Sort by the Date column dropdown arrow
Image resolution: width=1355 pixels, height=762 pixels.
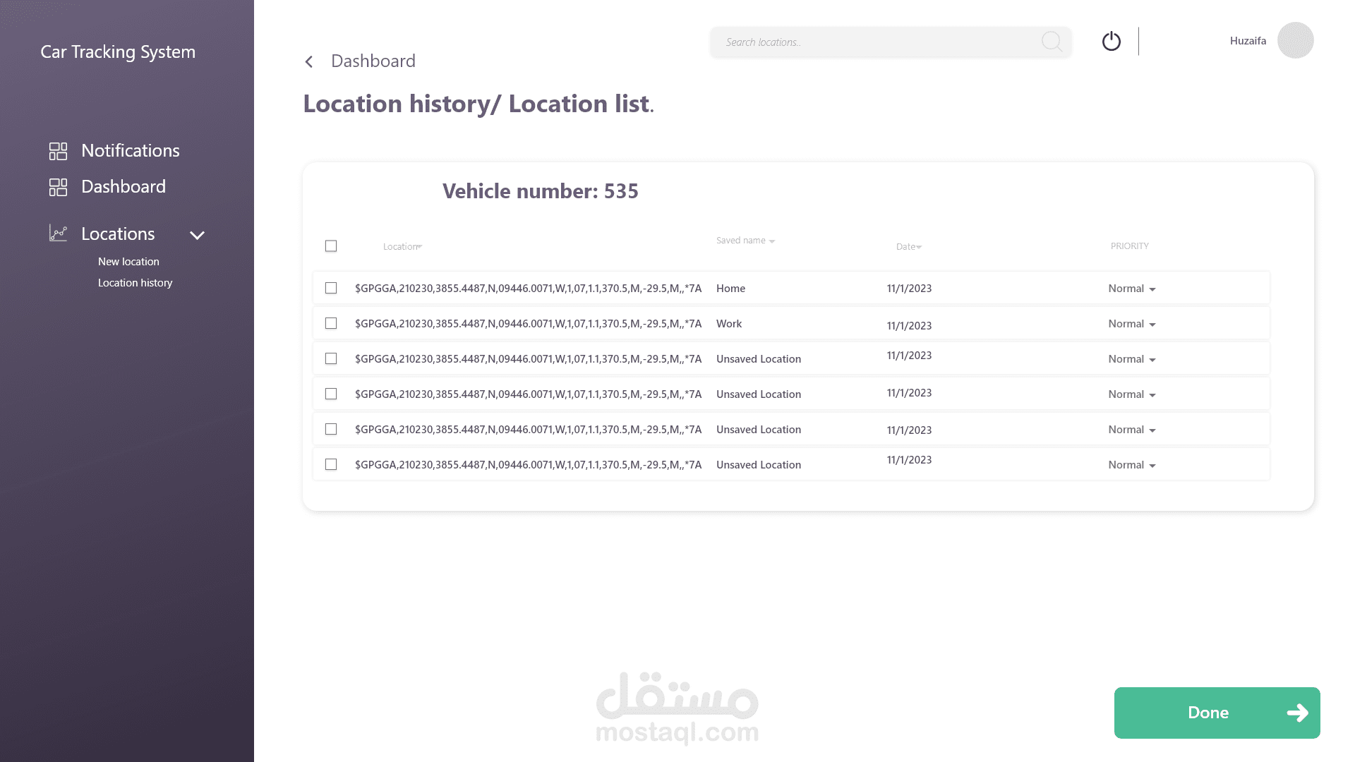[x=919, y=247]
